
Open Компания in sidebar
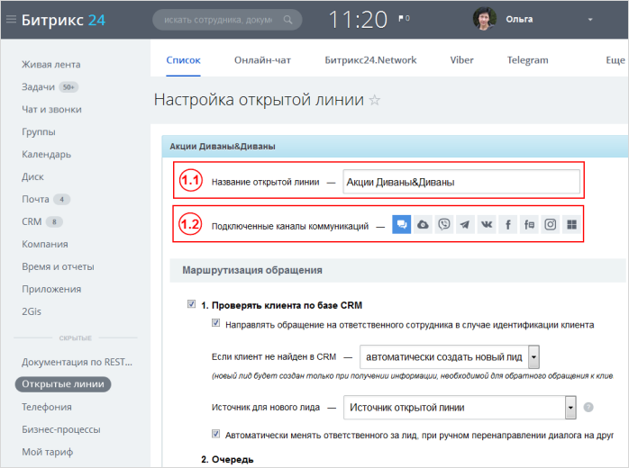pos(45,244)
